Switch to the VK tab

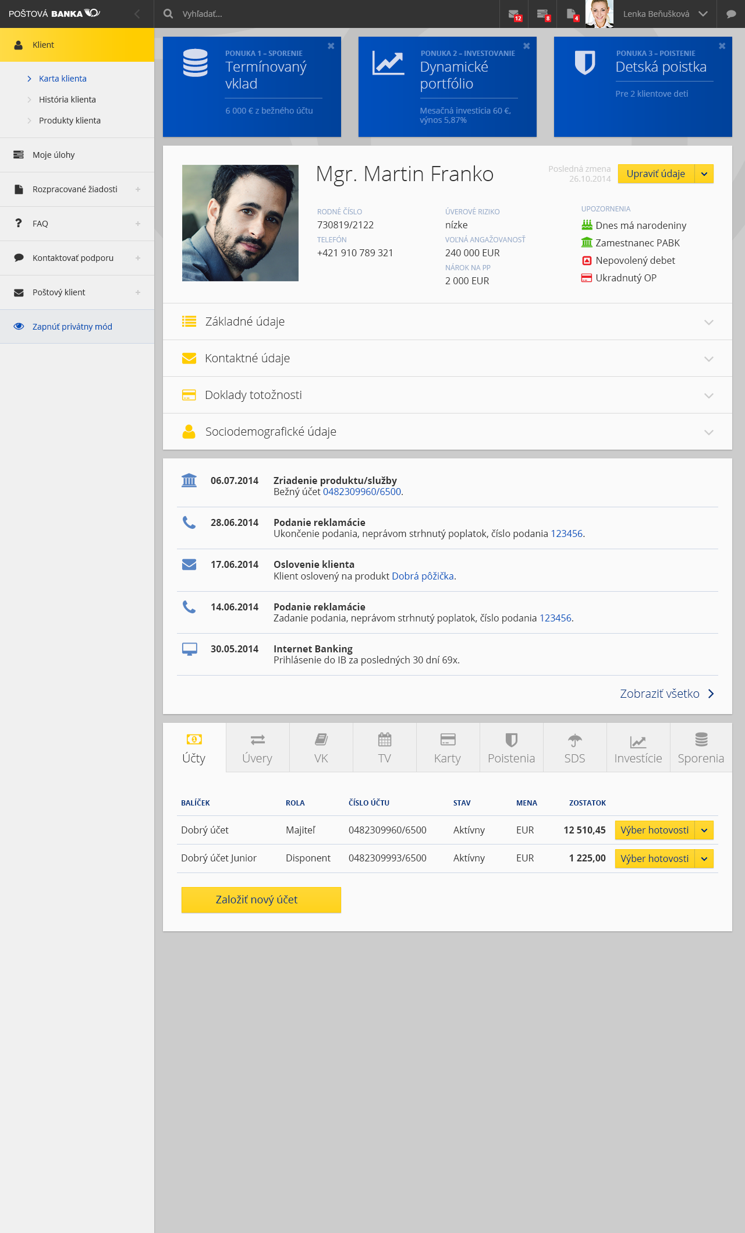pos(321,748)
